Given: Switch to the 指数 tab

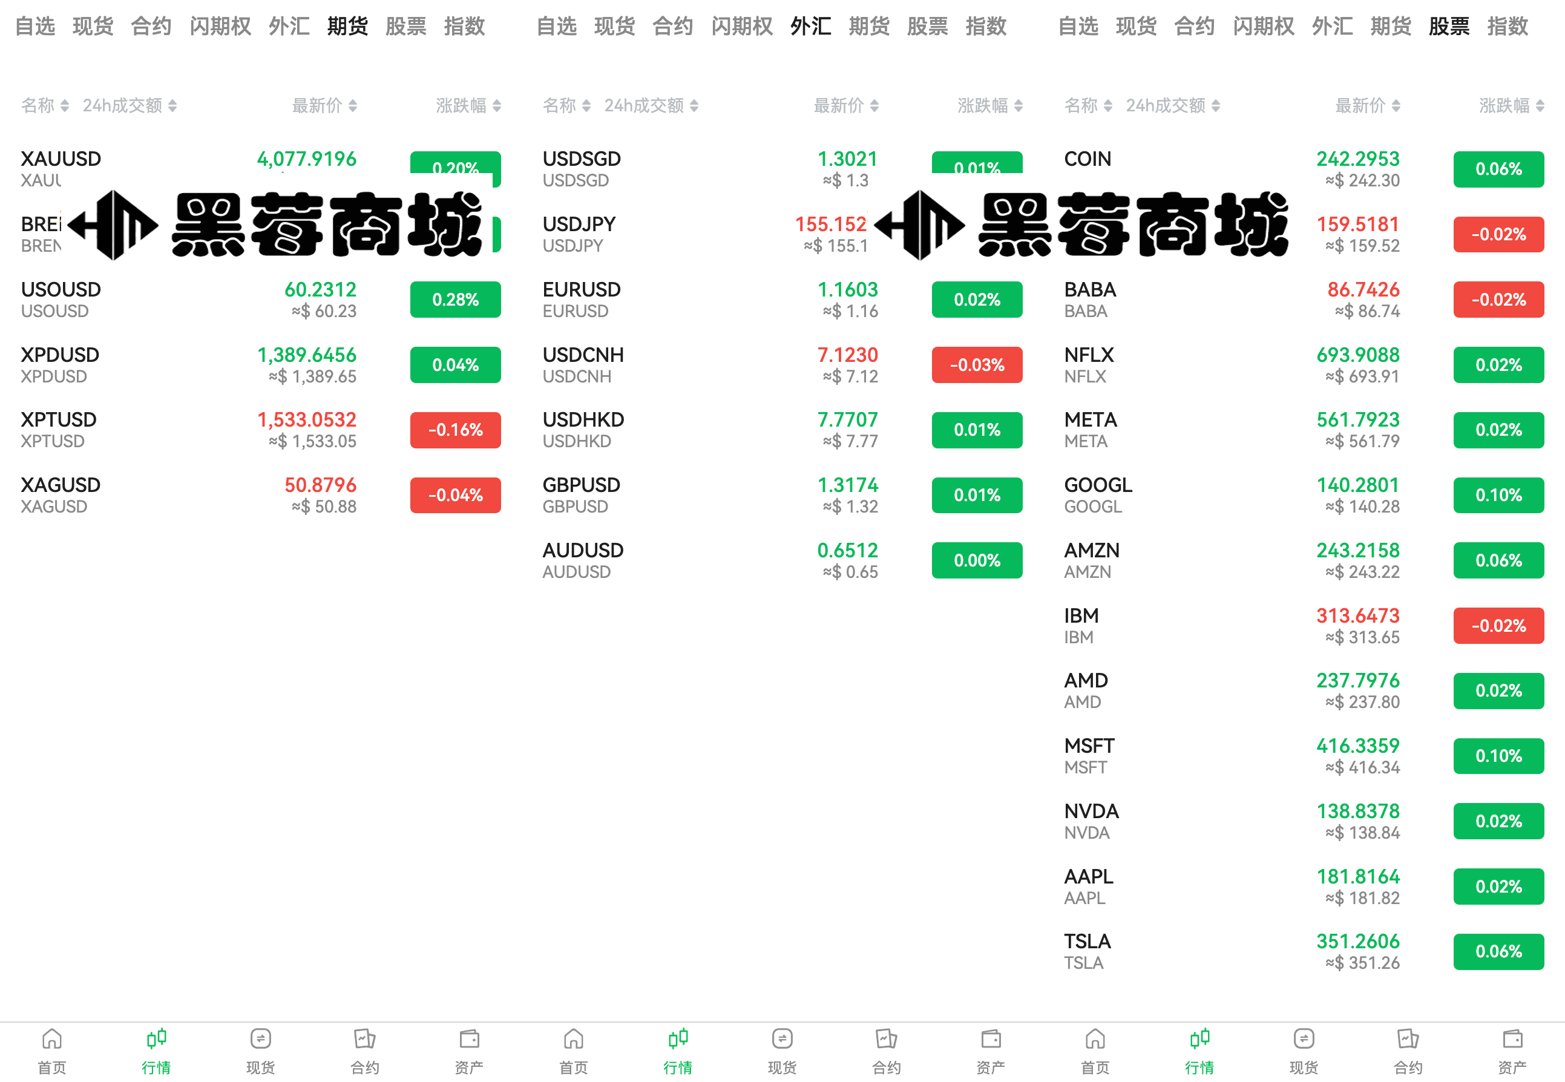Looking at the screenshot, I should (x=465, y=26).
